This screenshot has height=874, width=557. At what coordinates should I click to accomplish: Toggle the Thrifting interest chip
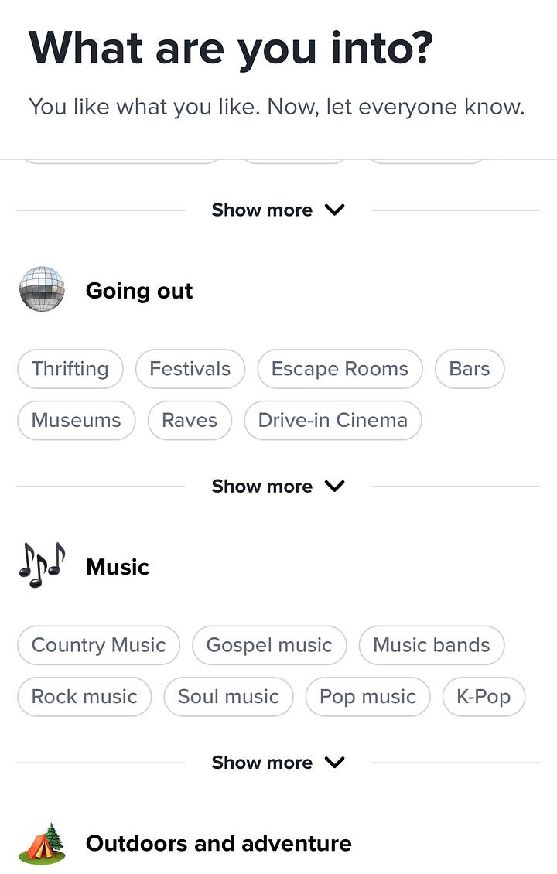coord(70,369)
